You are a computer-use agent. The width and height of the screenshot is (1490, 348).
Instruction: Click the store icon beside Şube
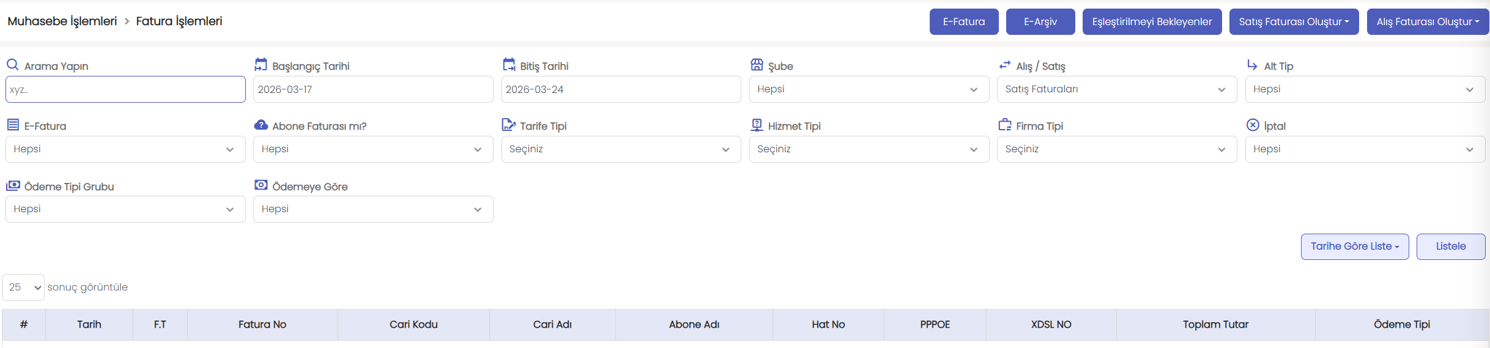tap(757, 65)
